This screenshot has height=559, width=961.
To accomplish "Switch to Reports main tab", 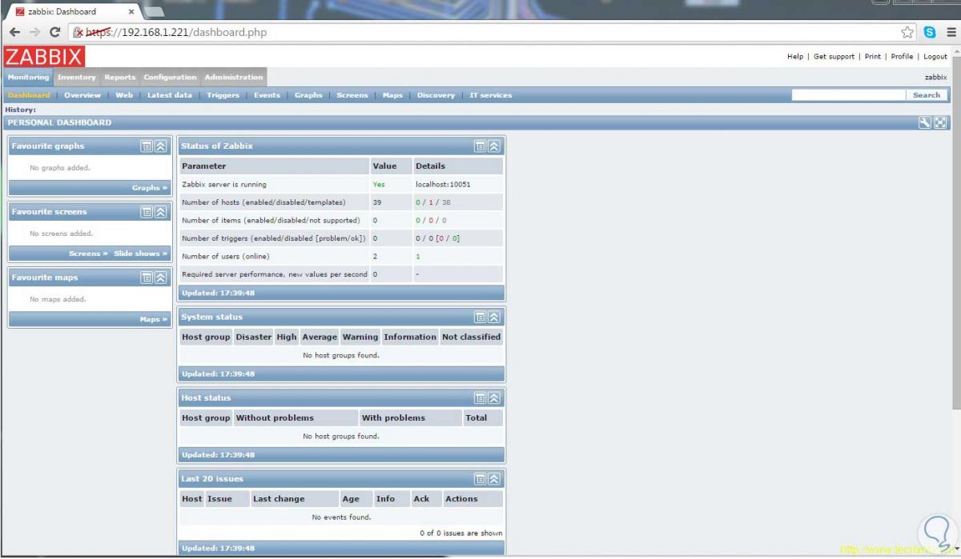I will coord(119,78).
